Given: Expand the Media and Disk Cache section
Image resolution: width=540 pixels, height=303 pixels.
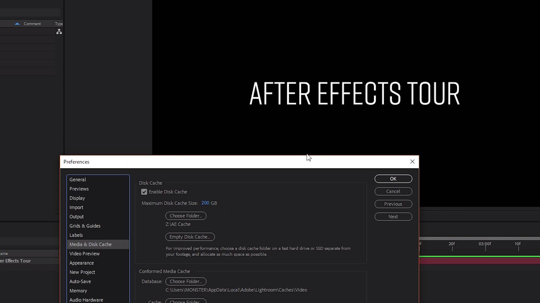Looking at the screenshot, I should (x=91, y=244).
